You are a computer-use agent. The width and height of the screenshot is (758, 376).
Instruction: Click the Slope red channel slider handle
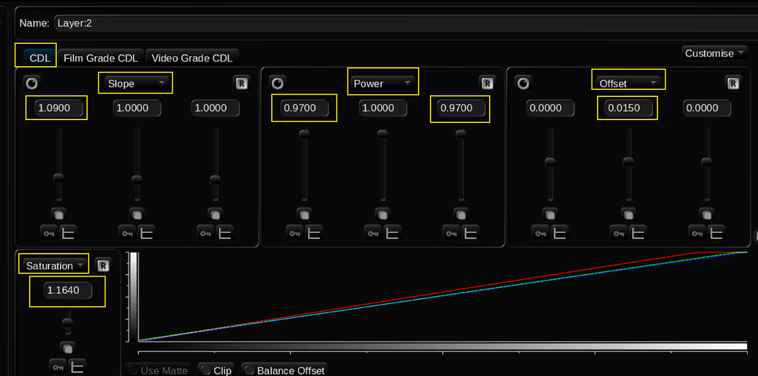click(x=59, y=178)
